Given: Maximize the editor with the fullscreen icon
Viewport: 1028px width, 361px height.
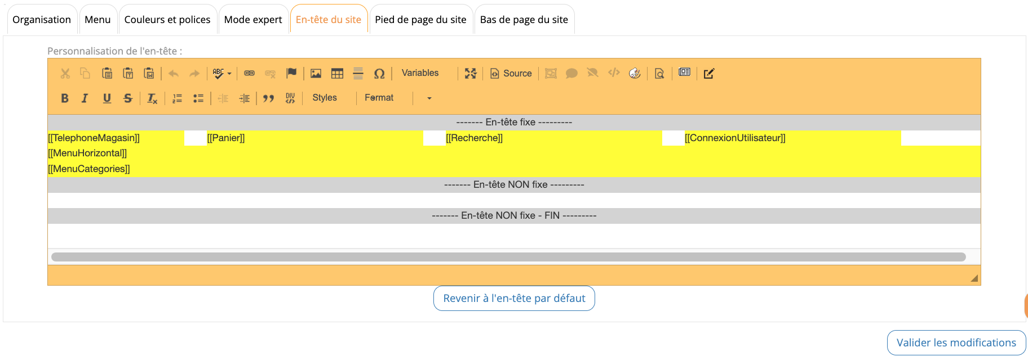Looking at the screenshot, I should (471, 74).
